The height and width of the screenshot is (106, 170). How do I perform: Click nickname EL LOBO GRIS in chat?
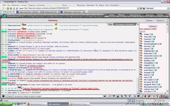(24, 38)
